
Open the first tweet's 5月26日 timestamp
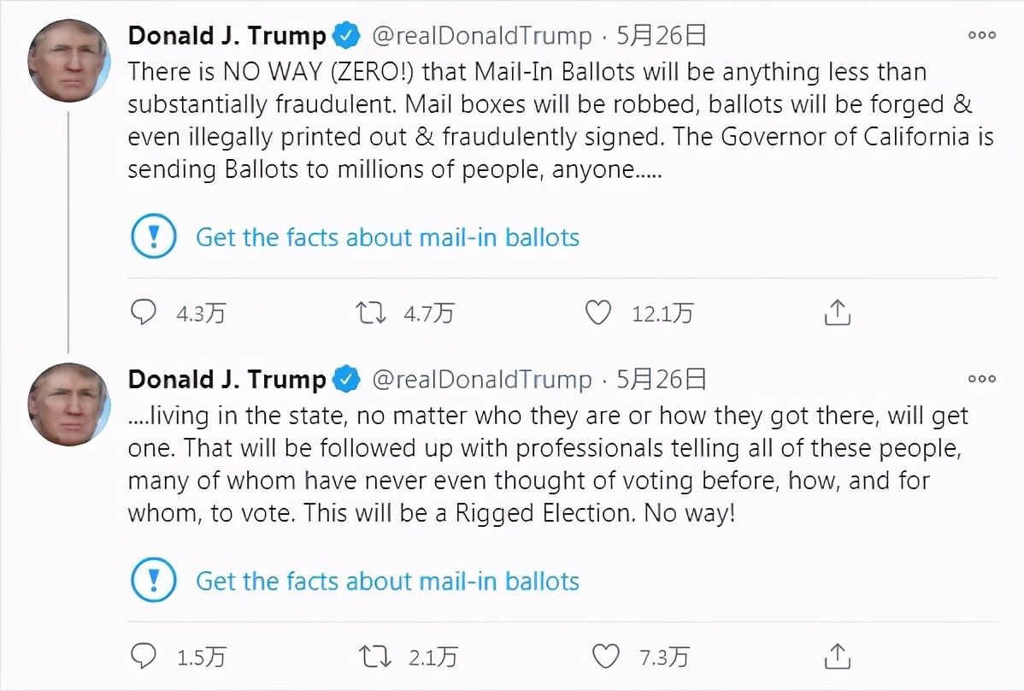pos(661,36)
